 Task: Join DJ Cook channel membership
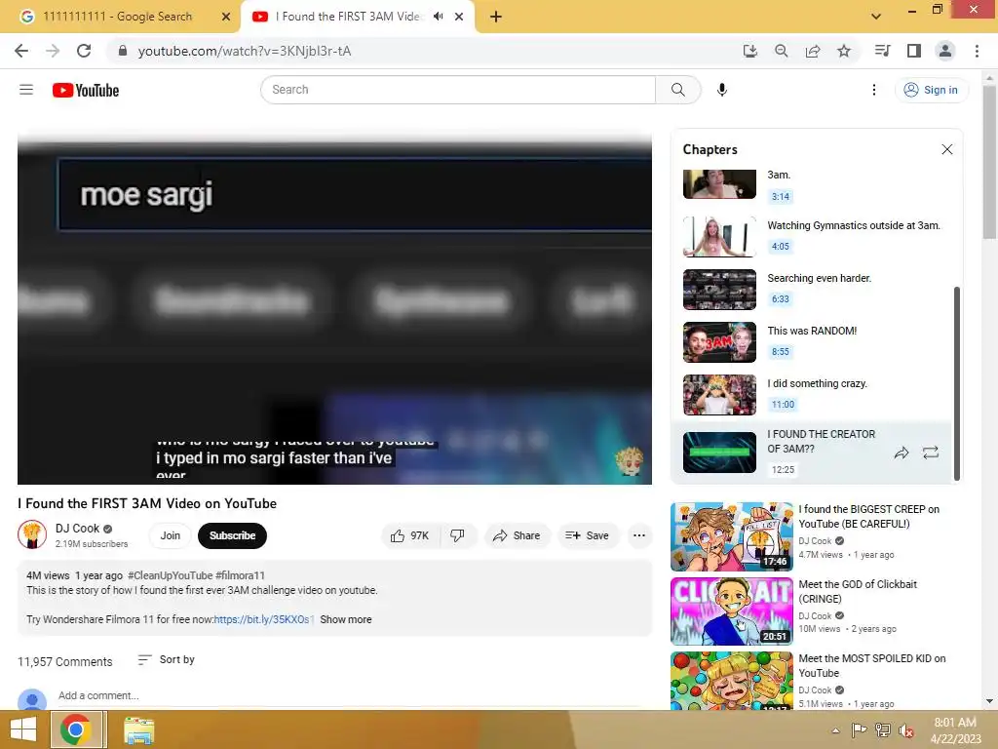tap(170, 535)
